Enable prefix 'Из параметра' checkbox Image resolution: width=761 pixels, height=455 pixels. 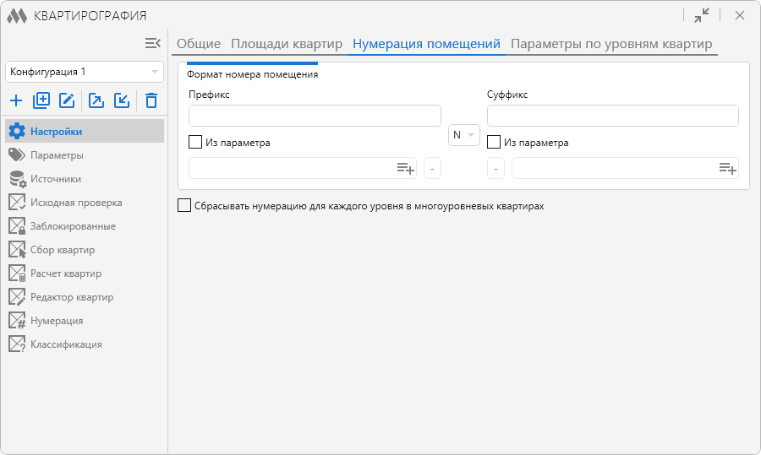point(195,143)
